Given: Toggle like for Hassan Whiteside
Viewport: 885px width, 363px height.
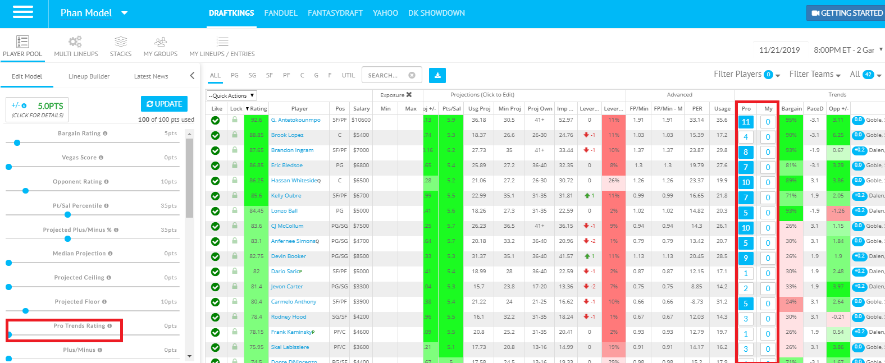Looking at the screenshot, I should 215,181.
